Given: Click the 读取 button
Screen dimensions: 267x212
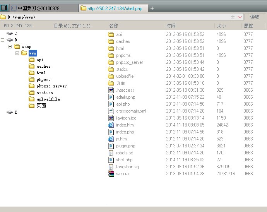Looking at the screenshot, I should coord(255,17).
